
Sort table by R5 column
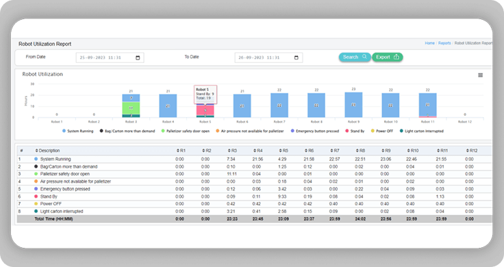283,151
